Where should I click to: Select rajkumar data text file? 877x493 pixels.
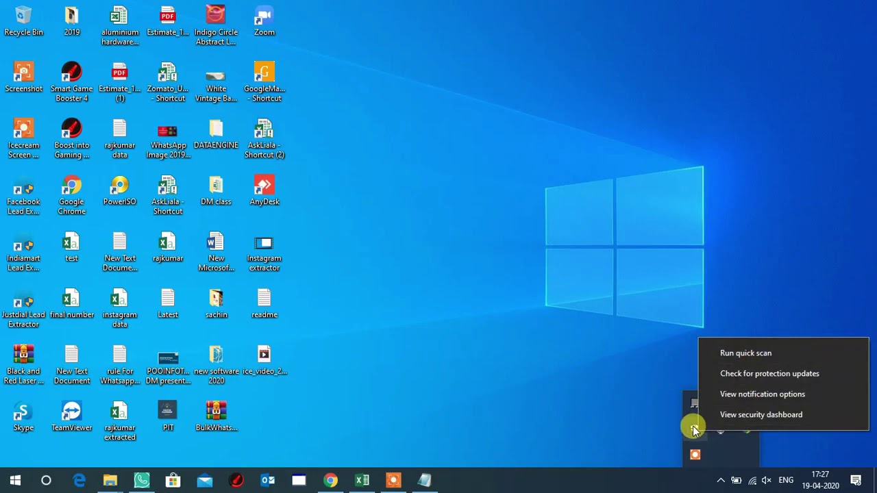click(x=120, y=139)
